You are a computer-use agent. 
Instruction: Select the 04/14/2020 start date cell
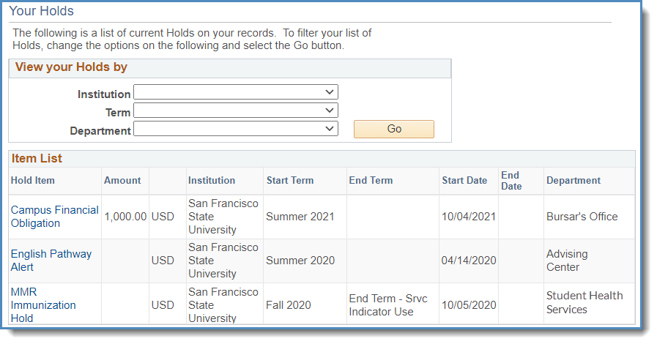[469, 261]
